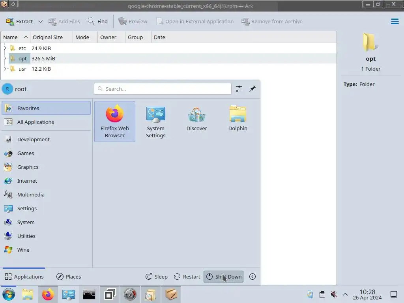404x303 pixels.
Task: Click the Mode column header
Action: click(85, 37)
